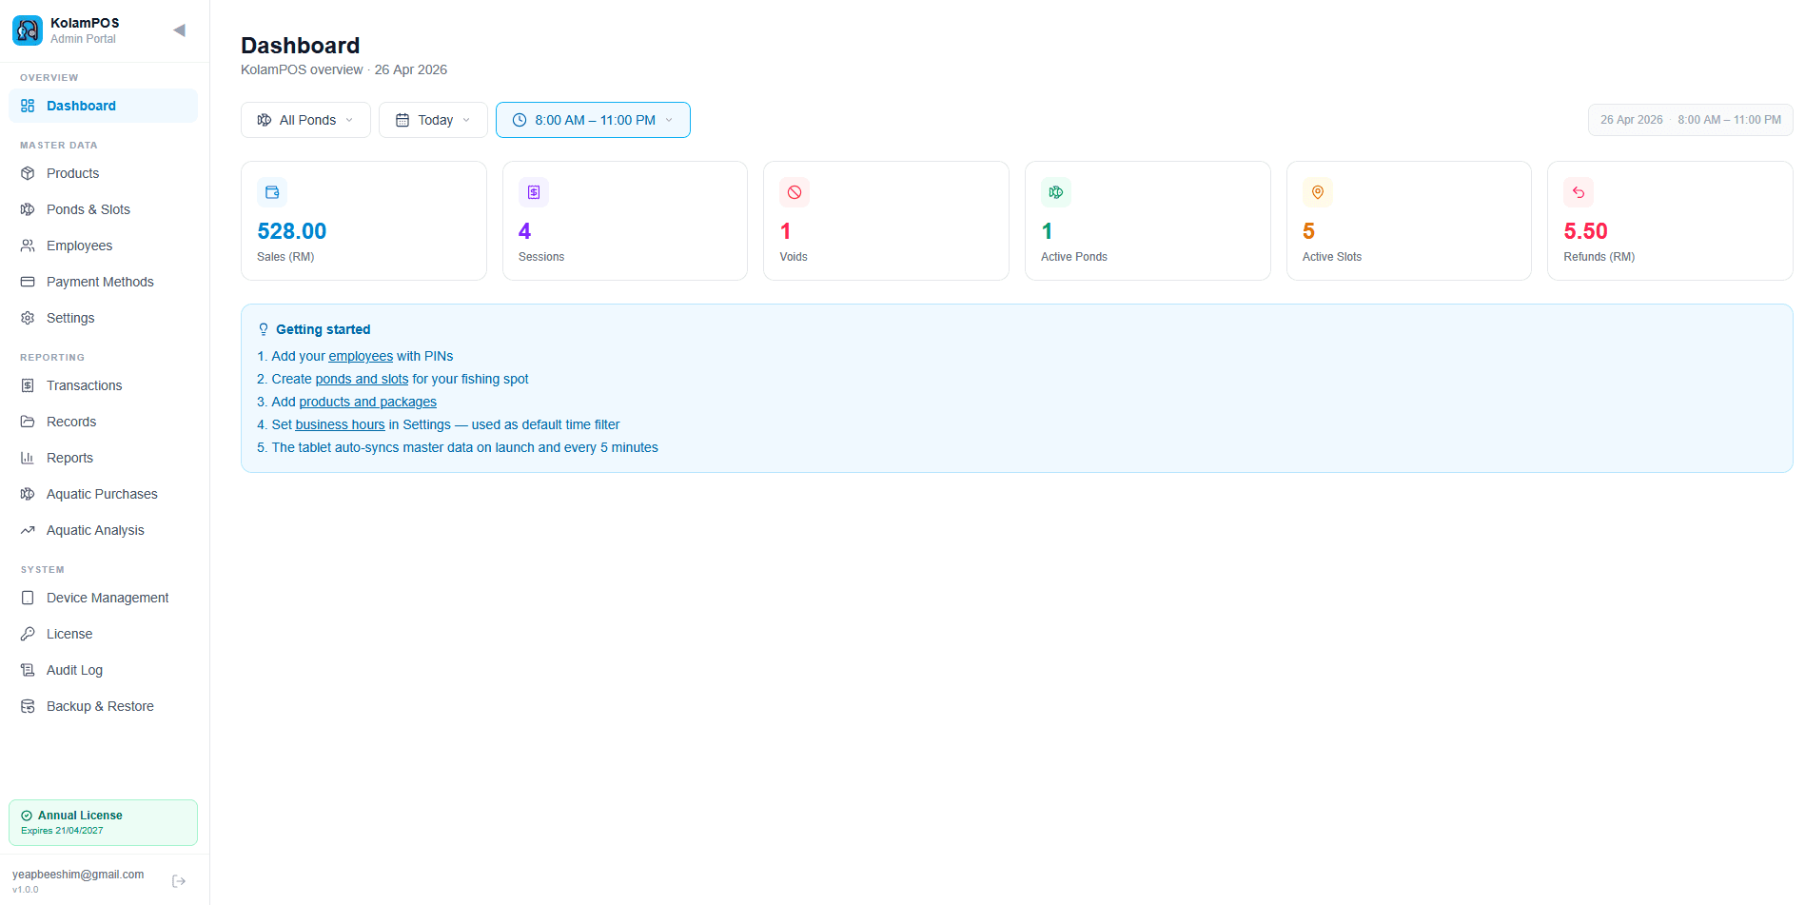This screenshot has height=905, width=1805.
Task: Collapse the sidebar using the arrow icon
Action: [x=179, y=30]
